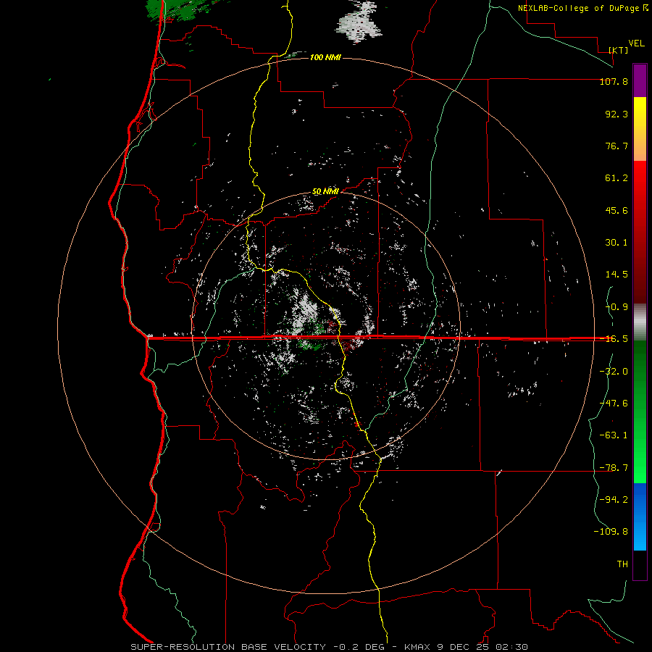Click the 50 NMI range ring label
The width and height of the screenshot is (652, 652).
click(325, 192)
